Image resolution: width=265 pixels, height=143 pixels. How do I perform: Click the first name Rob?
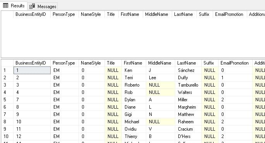pyautogui.click(x=128, y=92)
